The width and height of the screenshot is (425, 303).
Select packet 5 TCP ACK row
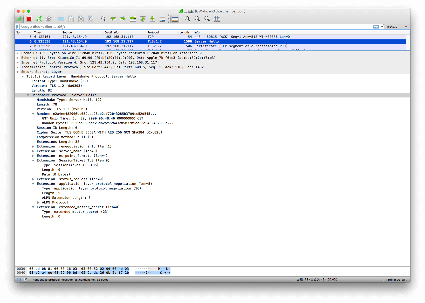point(210,37)
